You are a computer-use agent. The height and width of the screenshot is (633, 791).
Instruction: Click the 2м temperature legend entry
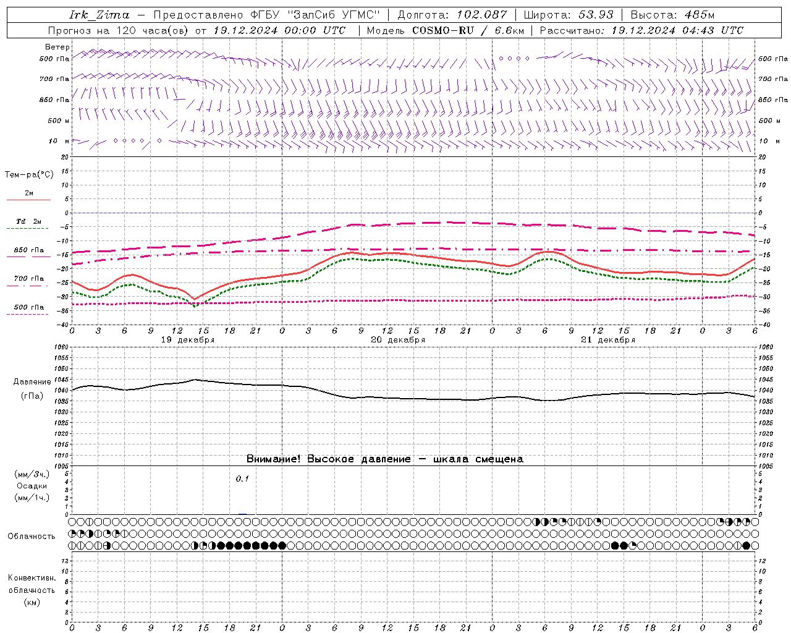[29, 193]
